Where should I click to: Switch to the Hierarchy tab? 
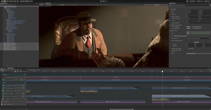click(x=4, y=3)
